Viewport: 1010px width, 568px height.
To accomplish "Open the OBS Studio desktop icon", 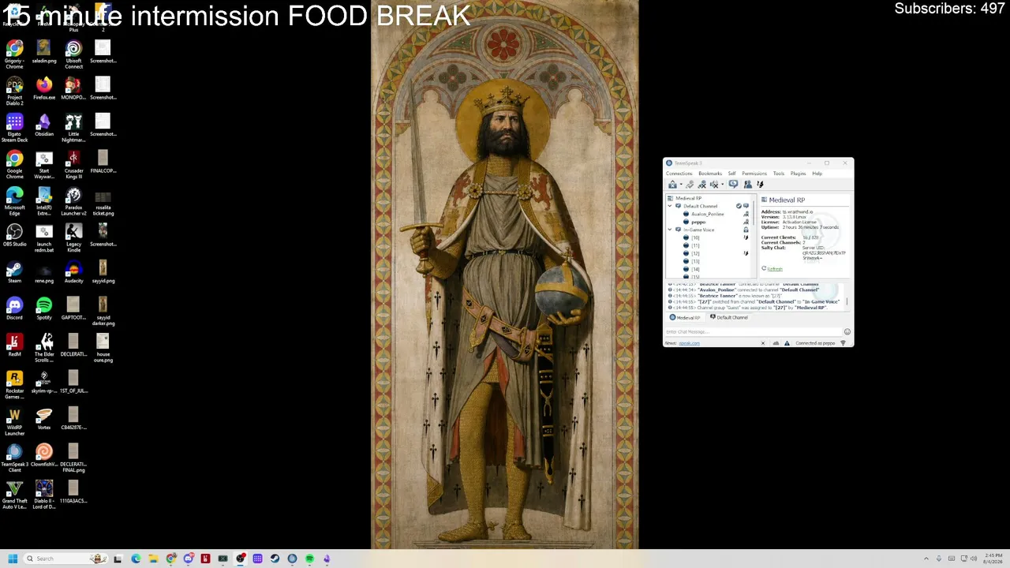I will tap(14, 235).
